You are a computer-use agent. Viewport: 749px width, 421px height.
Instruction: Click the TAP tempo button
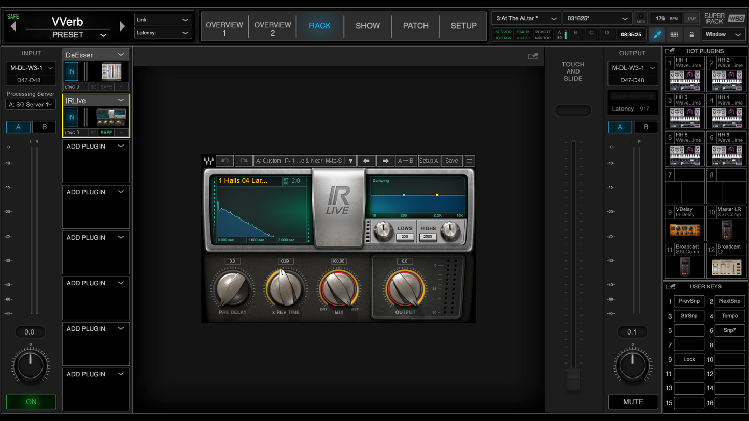(x=691, y=19)
